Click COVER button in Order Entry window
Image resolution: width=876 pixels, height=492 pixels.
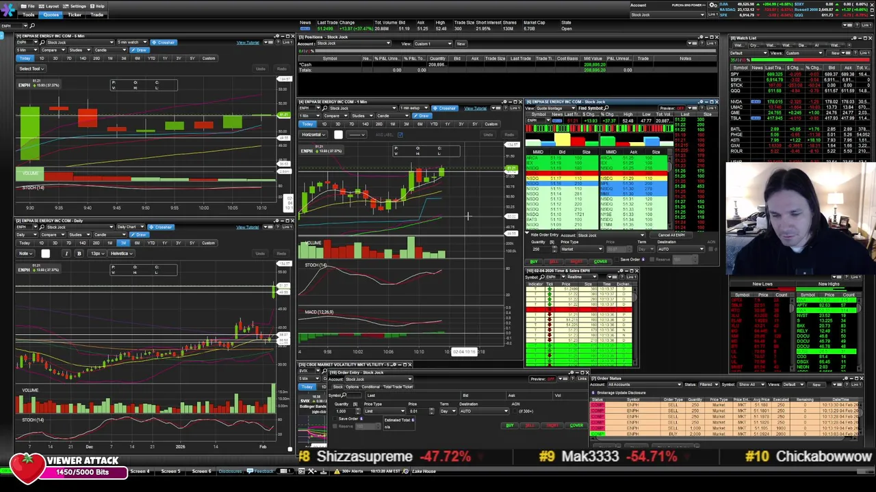coord(576,426)
